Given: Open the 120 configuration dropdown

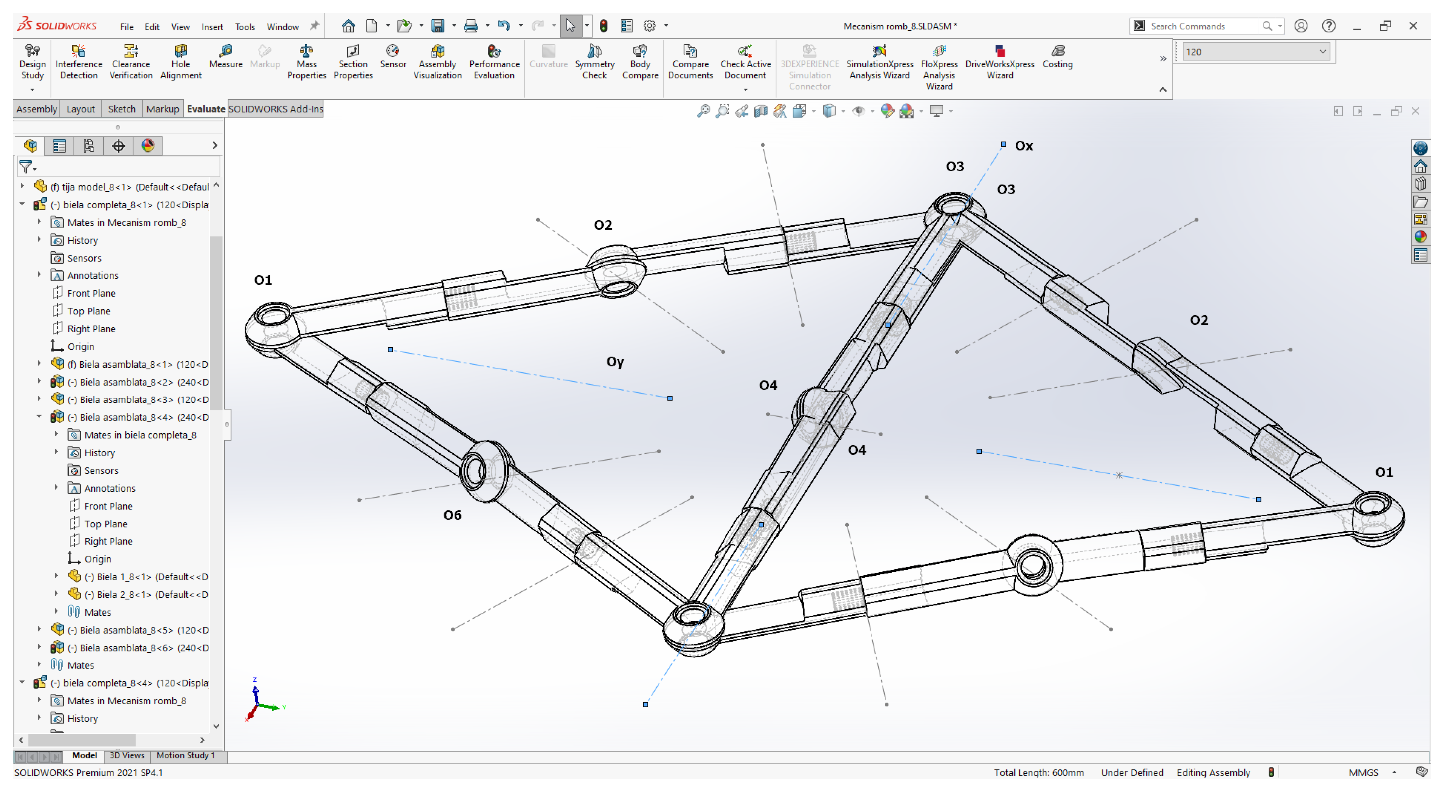Looking at the screenshot, I should point(1322,52).
